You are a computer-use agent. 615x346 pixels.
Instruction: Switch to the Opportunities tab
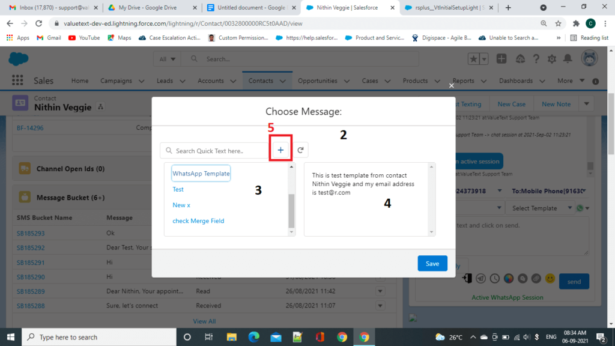(318, 80)
